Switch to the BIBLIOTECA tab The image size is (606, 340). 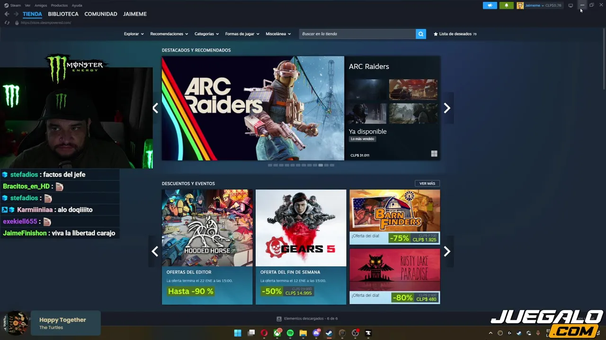tap(63, 14)
